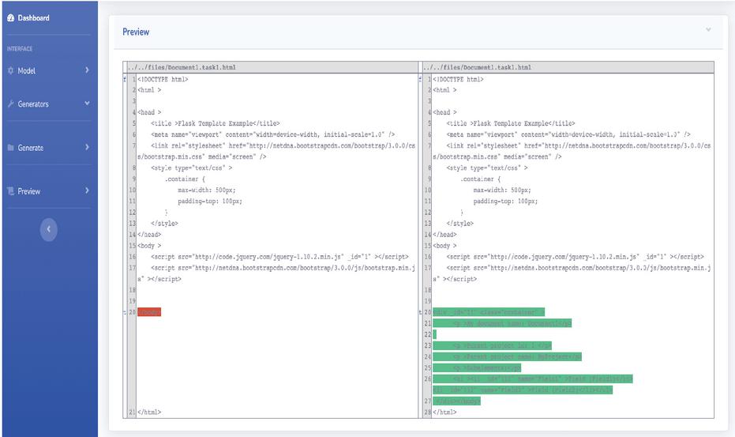Click the Preview card heading
735x437 pixels.
[136, 32]
